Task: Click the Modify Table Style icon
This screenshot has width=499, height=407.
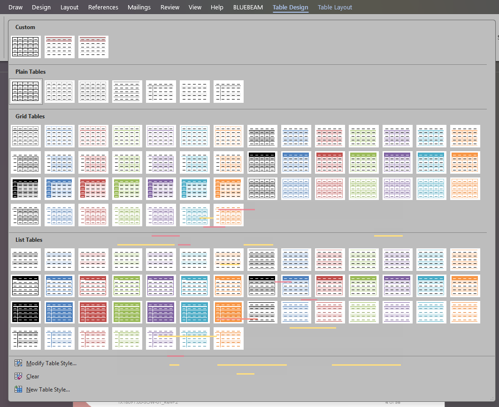Action: pyautogui.click(x=18, y=362)
